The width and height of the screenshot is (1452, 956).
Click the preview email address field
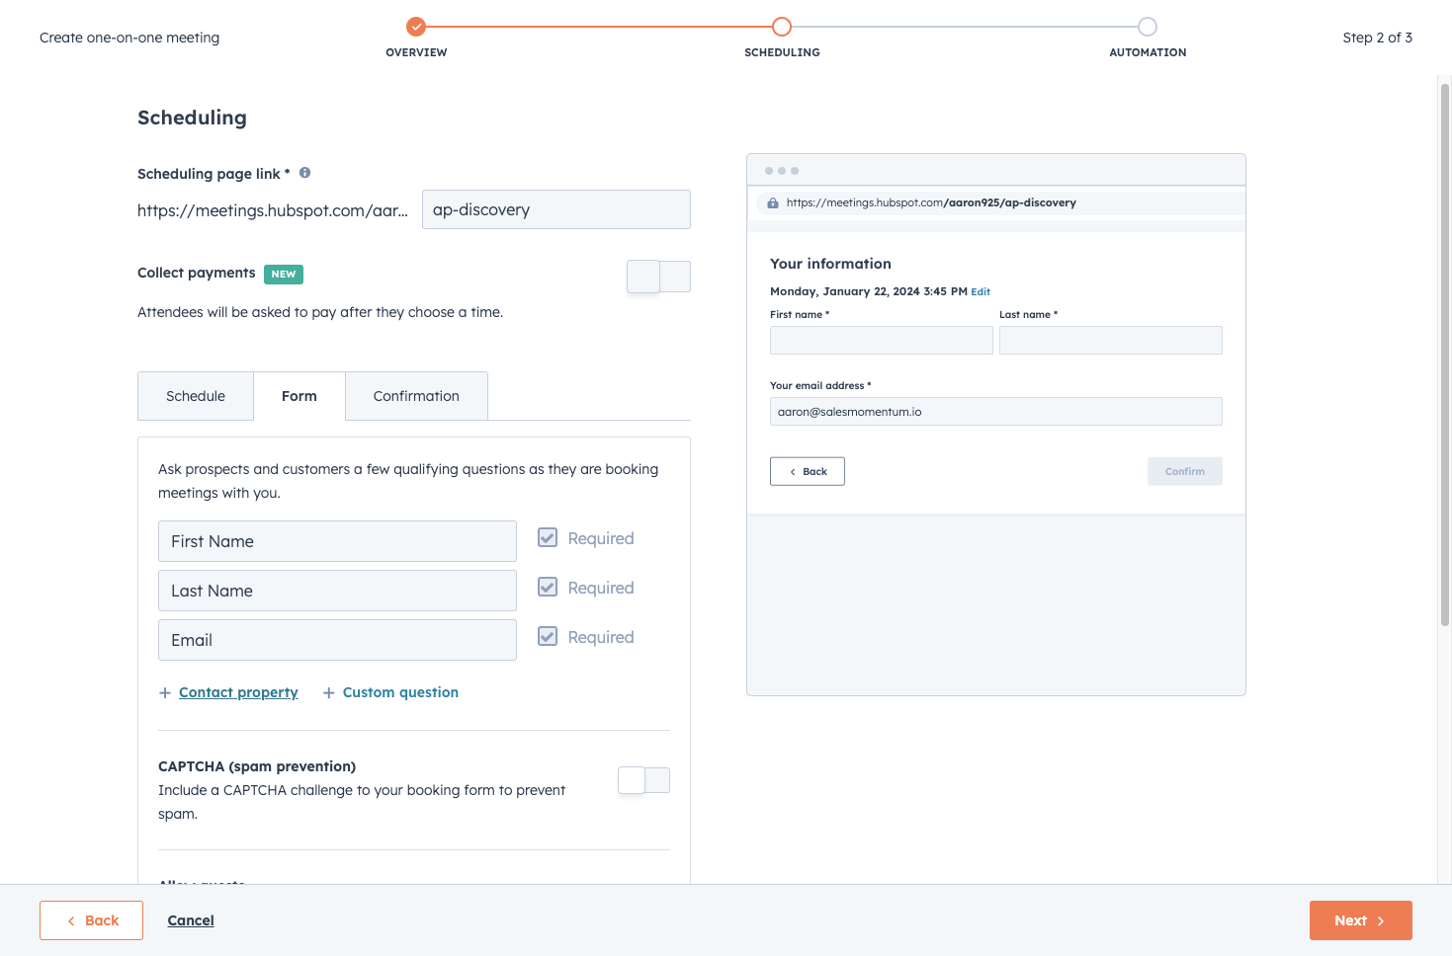[x=996, y=412]
